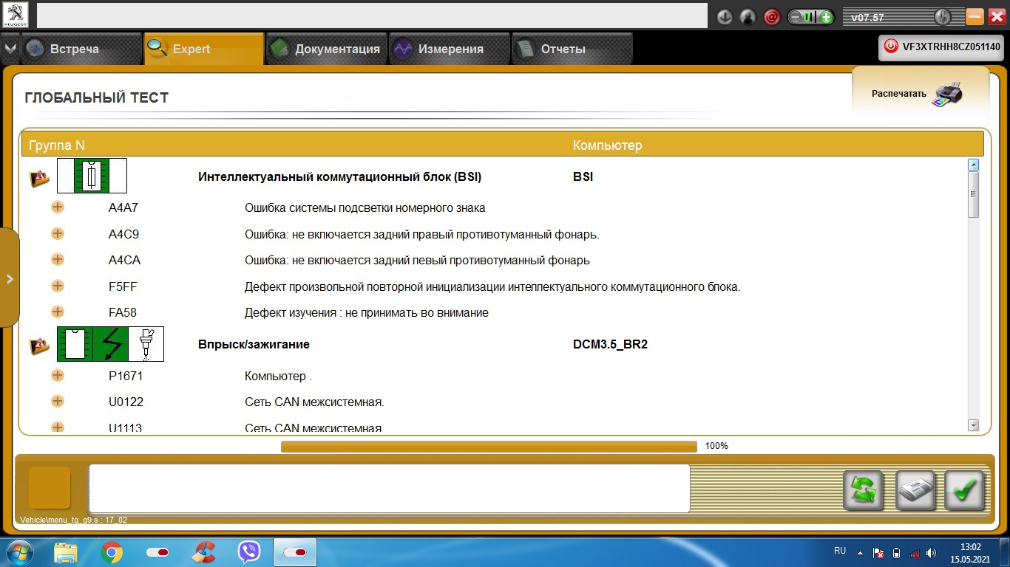
Task: Click the padlock icon next to v07.57
Action: click(942, 17)
